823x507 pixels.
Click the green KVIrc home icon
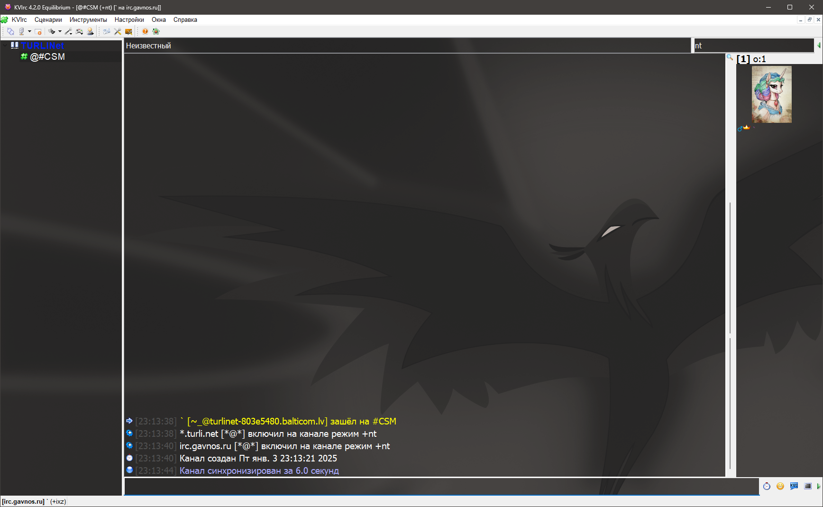pyautogui.click(x=156, y=32)
